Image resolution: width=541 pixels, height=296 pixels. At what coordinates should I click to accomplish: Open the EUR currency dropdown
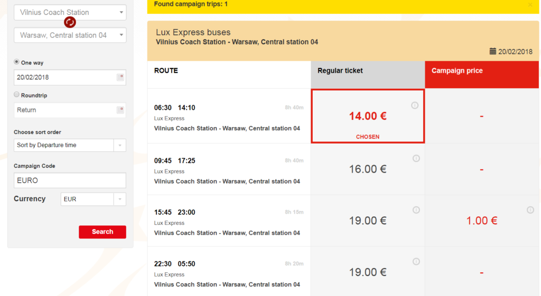click(x=120, y=199)
